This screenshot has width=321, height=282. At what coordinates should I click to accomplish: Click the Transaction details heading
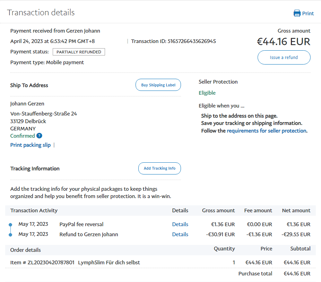pyautogui.click(x=41, y=13)
